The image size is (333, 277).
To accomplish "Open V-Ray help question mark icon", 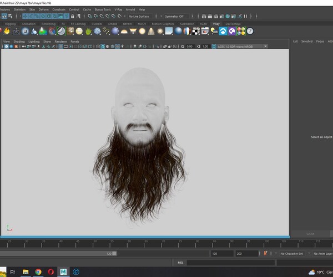I will (250, 31).
